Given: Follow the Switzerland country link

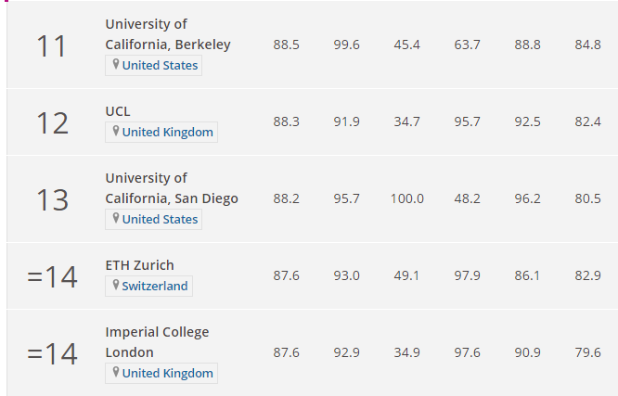Looking at the screenshot, I should (154, 286).
